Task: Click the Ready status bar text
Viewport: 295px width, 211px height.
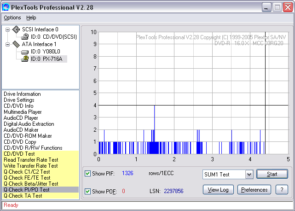Action: coord(11,205)
